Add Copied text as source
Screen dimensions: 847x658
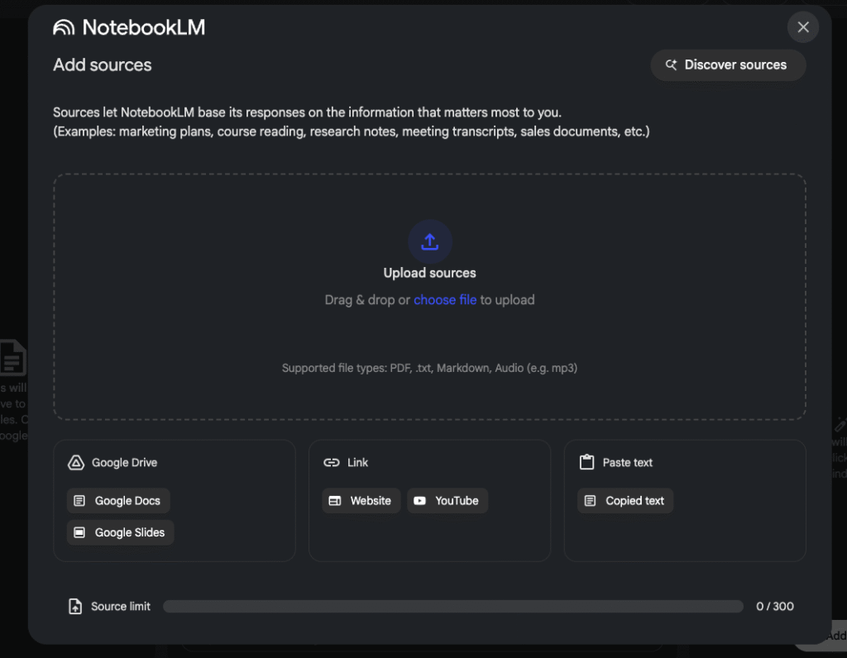625,501
